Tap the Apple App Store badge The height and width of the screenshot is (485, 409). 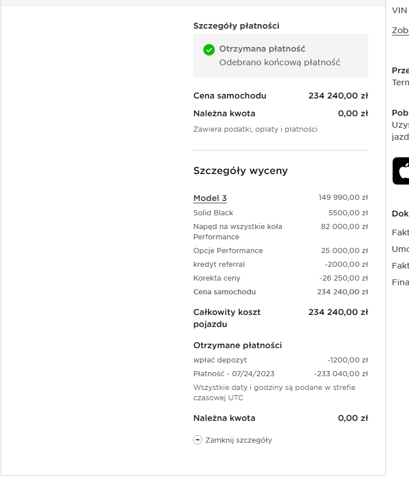pos(401,171)
